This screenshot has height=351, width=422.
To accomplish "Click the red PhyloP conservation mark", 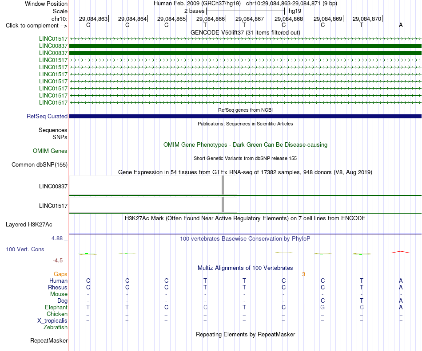I will 401,252.
